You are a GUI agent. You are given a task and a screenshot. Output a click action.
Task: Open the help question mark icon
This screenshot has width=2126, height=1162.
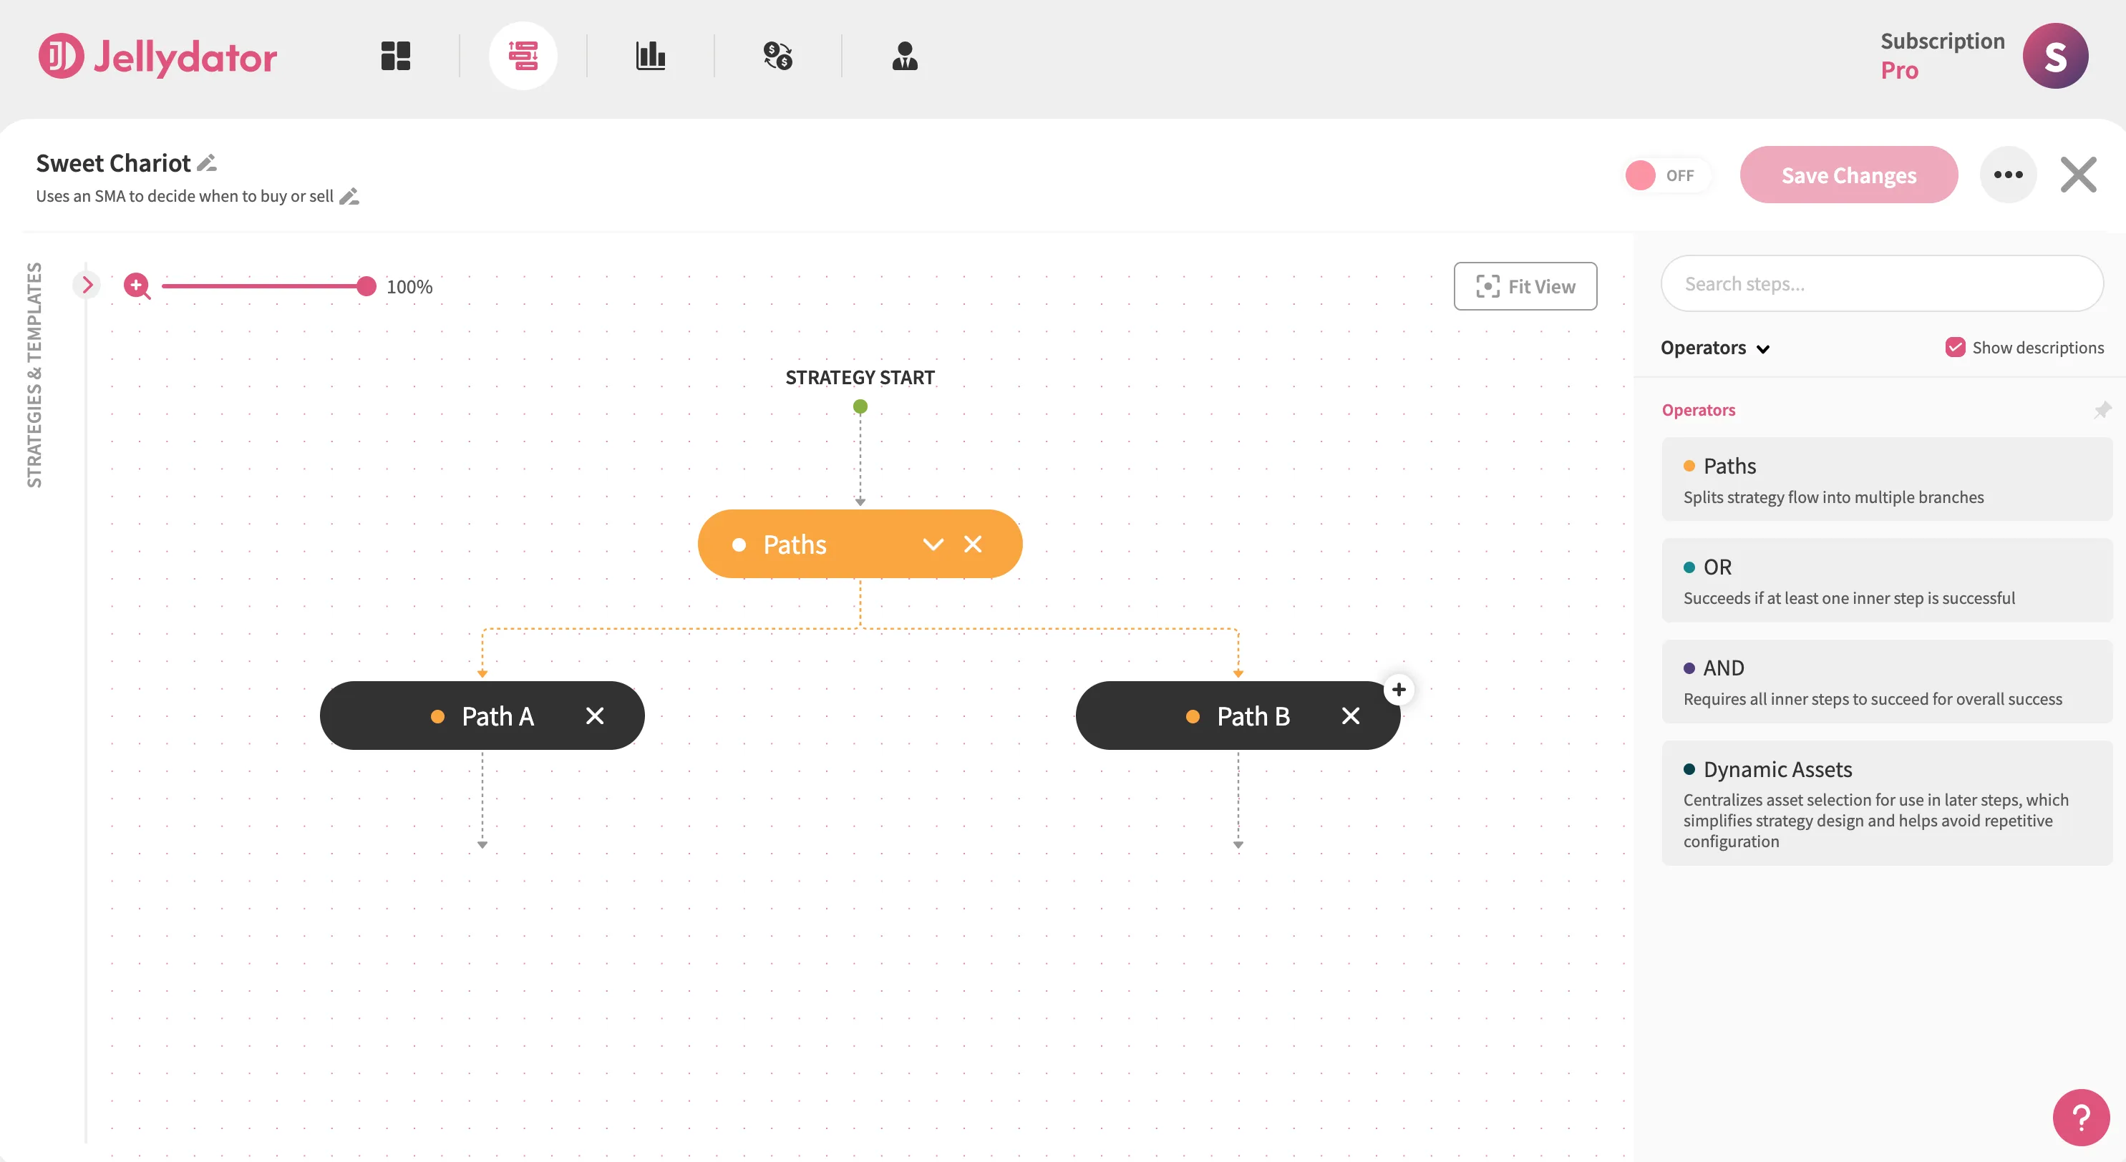(x=2081, y=1117)
